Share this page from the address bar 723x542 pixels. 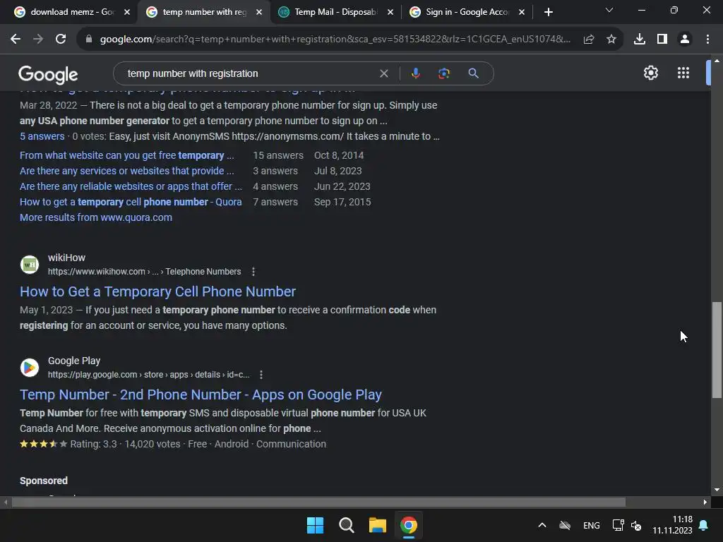tap(588, 40)
